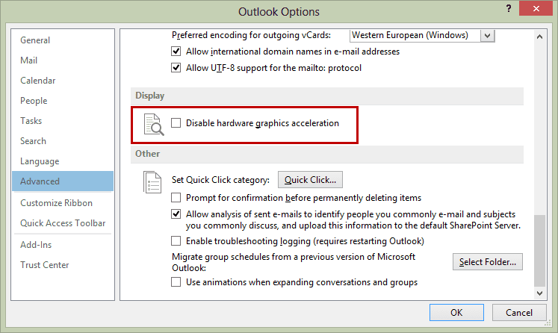Image resolution: width=558 pixels, height=333 pixels.
Task: Confirm settings with OK button
Action: coord(456,312)
